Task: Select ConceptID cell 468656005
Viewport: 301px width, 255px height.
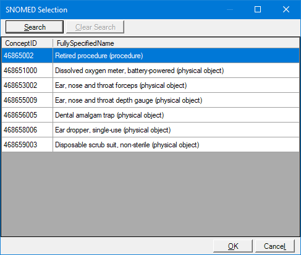Action: point(27,115)
